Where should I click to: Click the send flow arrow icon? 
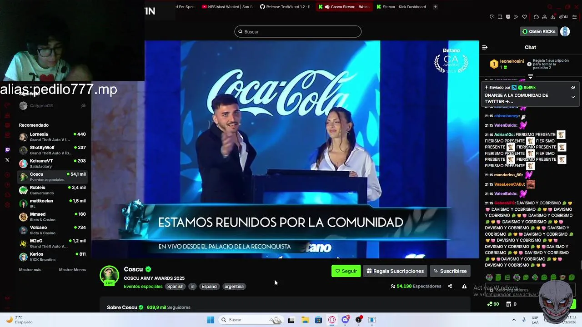coord(516,17)
